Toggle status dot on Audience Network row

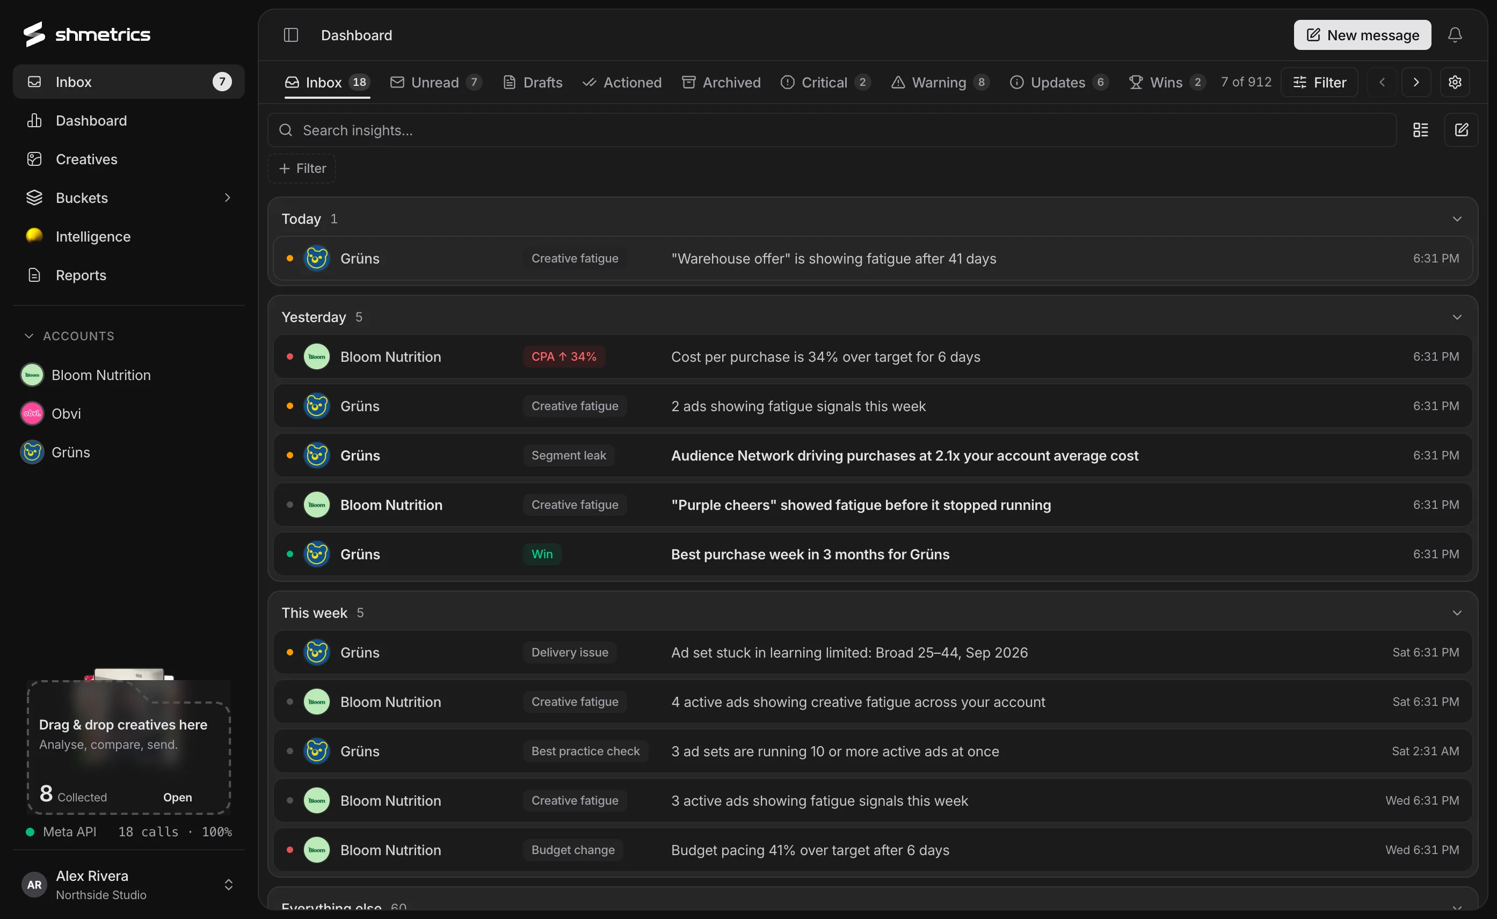(290, 455)
